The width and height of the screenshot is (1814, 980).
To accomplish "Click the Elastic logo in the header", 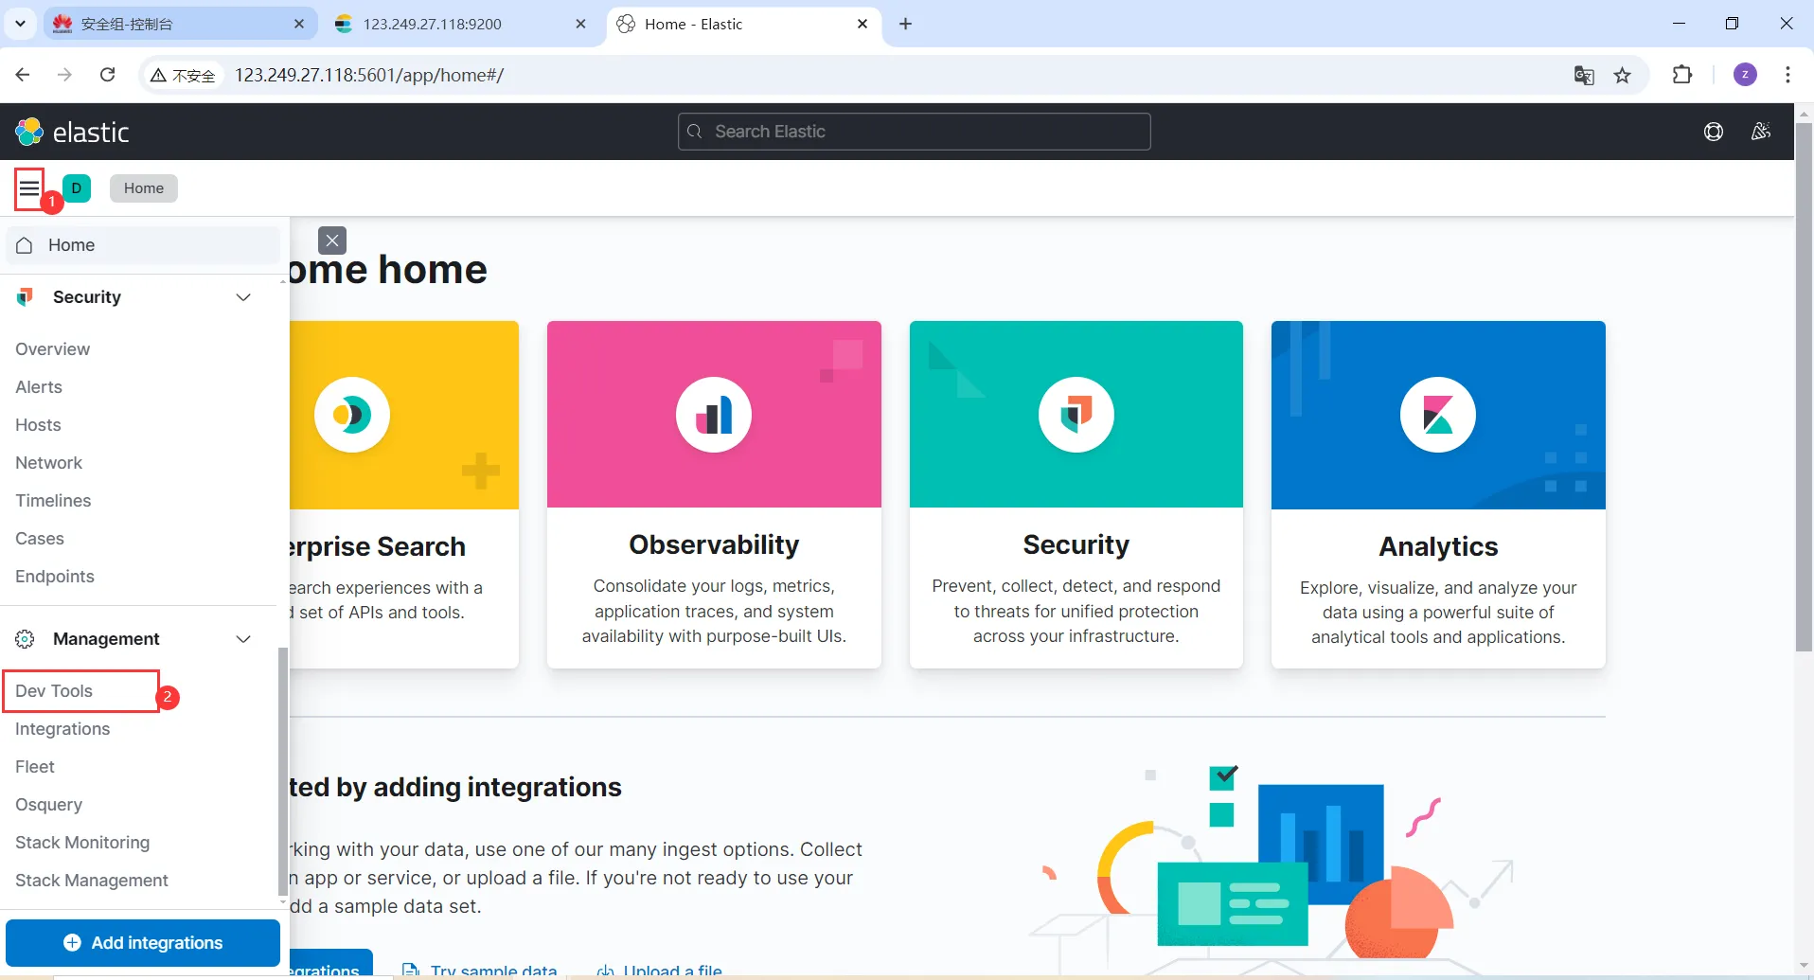I will (x=72, y=132).
